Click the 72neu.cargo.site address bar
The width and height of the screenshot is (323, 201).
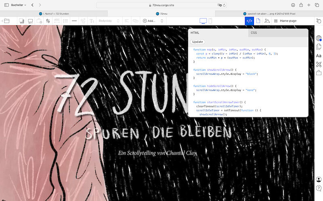point(161,5)
